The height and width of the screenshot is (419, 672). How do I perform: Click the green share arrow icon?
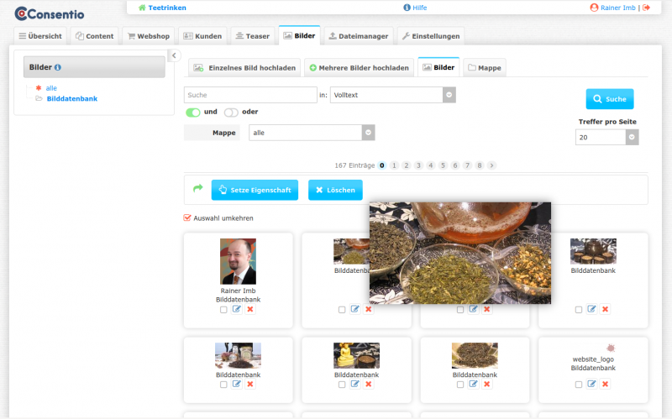pos(198,189)
